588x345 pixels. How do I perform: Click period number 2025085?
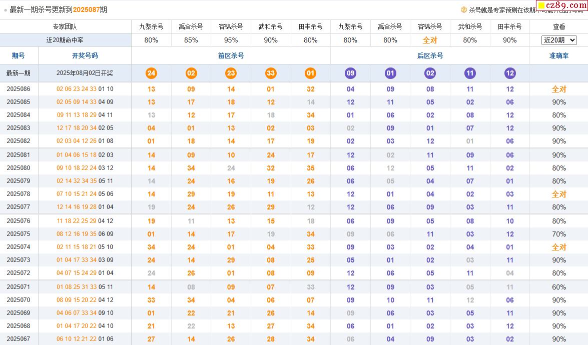coord(19,102)
